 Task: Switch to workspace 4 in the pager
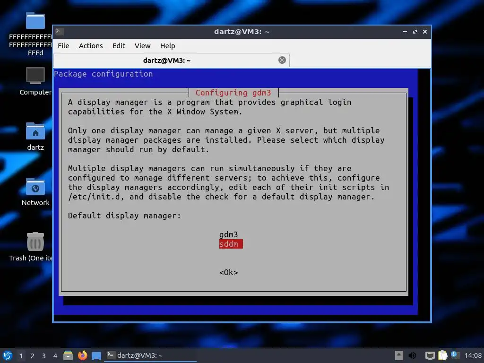point(55,356)
